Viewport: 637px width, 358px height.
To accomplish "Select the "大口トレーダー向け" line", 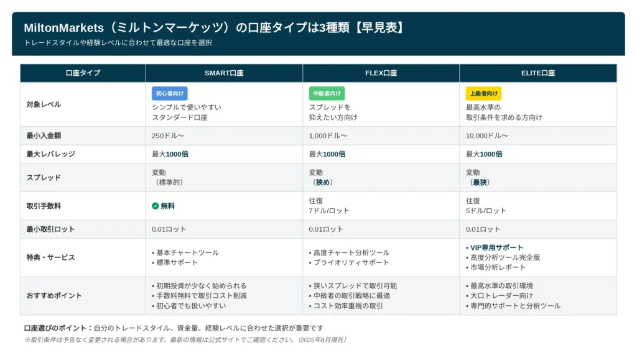I will point(500,295).
